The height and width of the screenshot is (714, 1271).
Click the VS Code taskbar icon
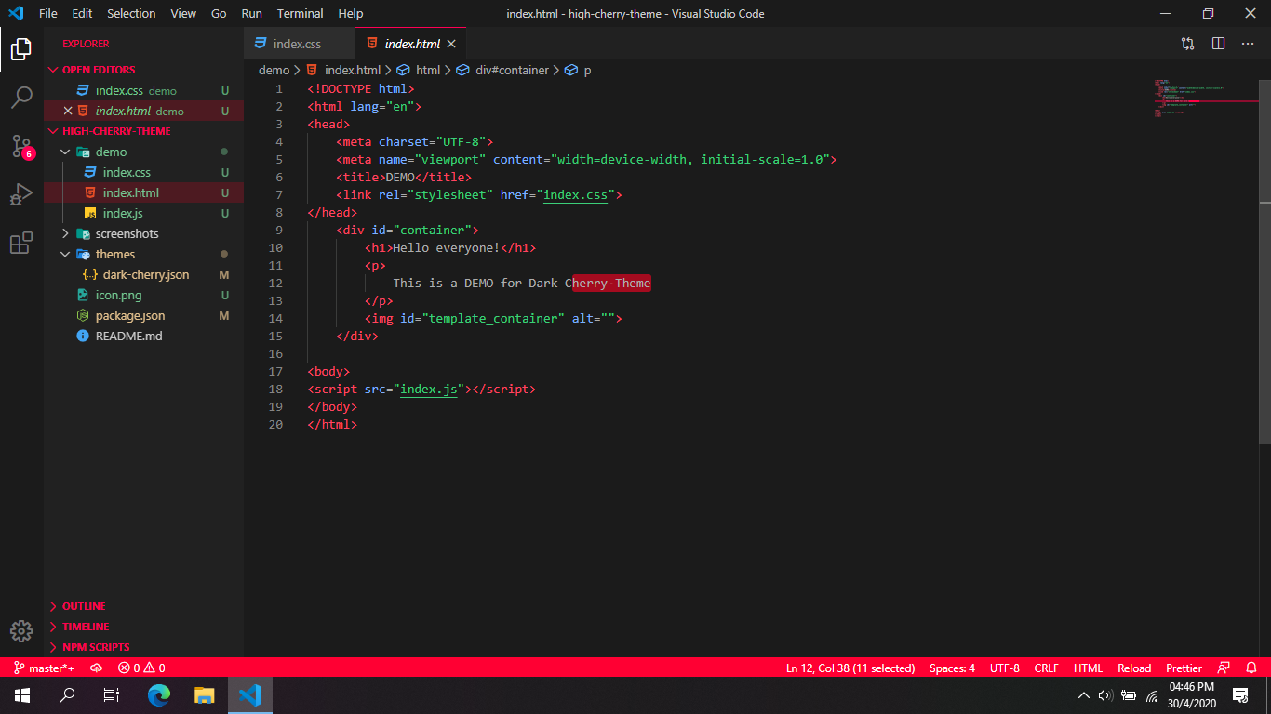(250, 694)
